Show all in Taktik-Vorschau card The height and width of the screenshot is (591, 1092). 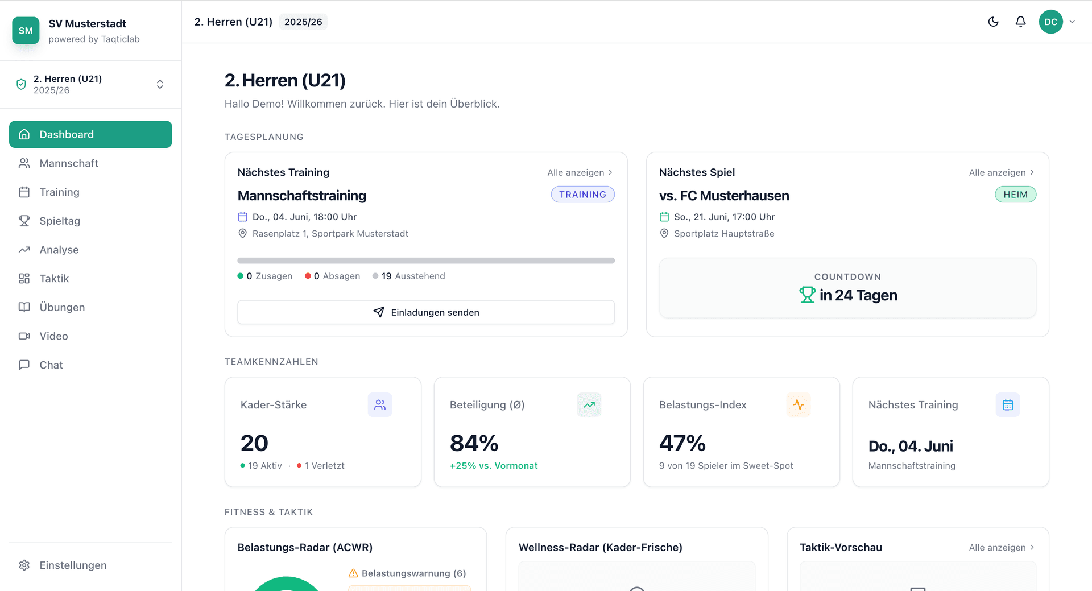click(1002, 547)
